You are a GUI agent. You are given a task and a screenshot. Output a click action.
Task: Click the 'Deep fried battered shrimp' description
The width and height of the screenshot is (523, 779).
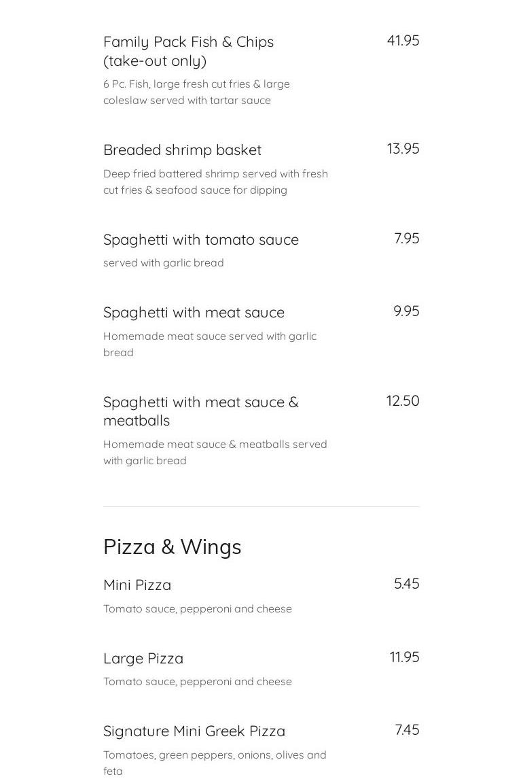click(x=216, y=182)
